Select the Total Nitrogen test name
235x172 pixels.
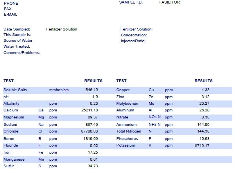(x=129, y=131)
